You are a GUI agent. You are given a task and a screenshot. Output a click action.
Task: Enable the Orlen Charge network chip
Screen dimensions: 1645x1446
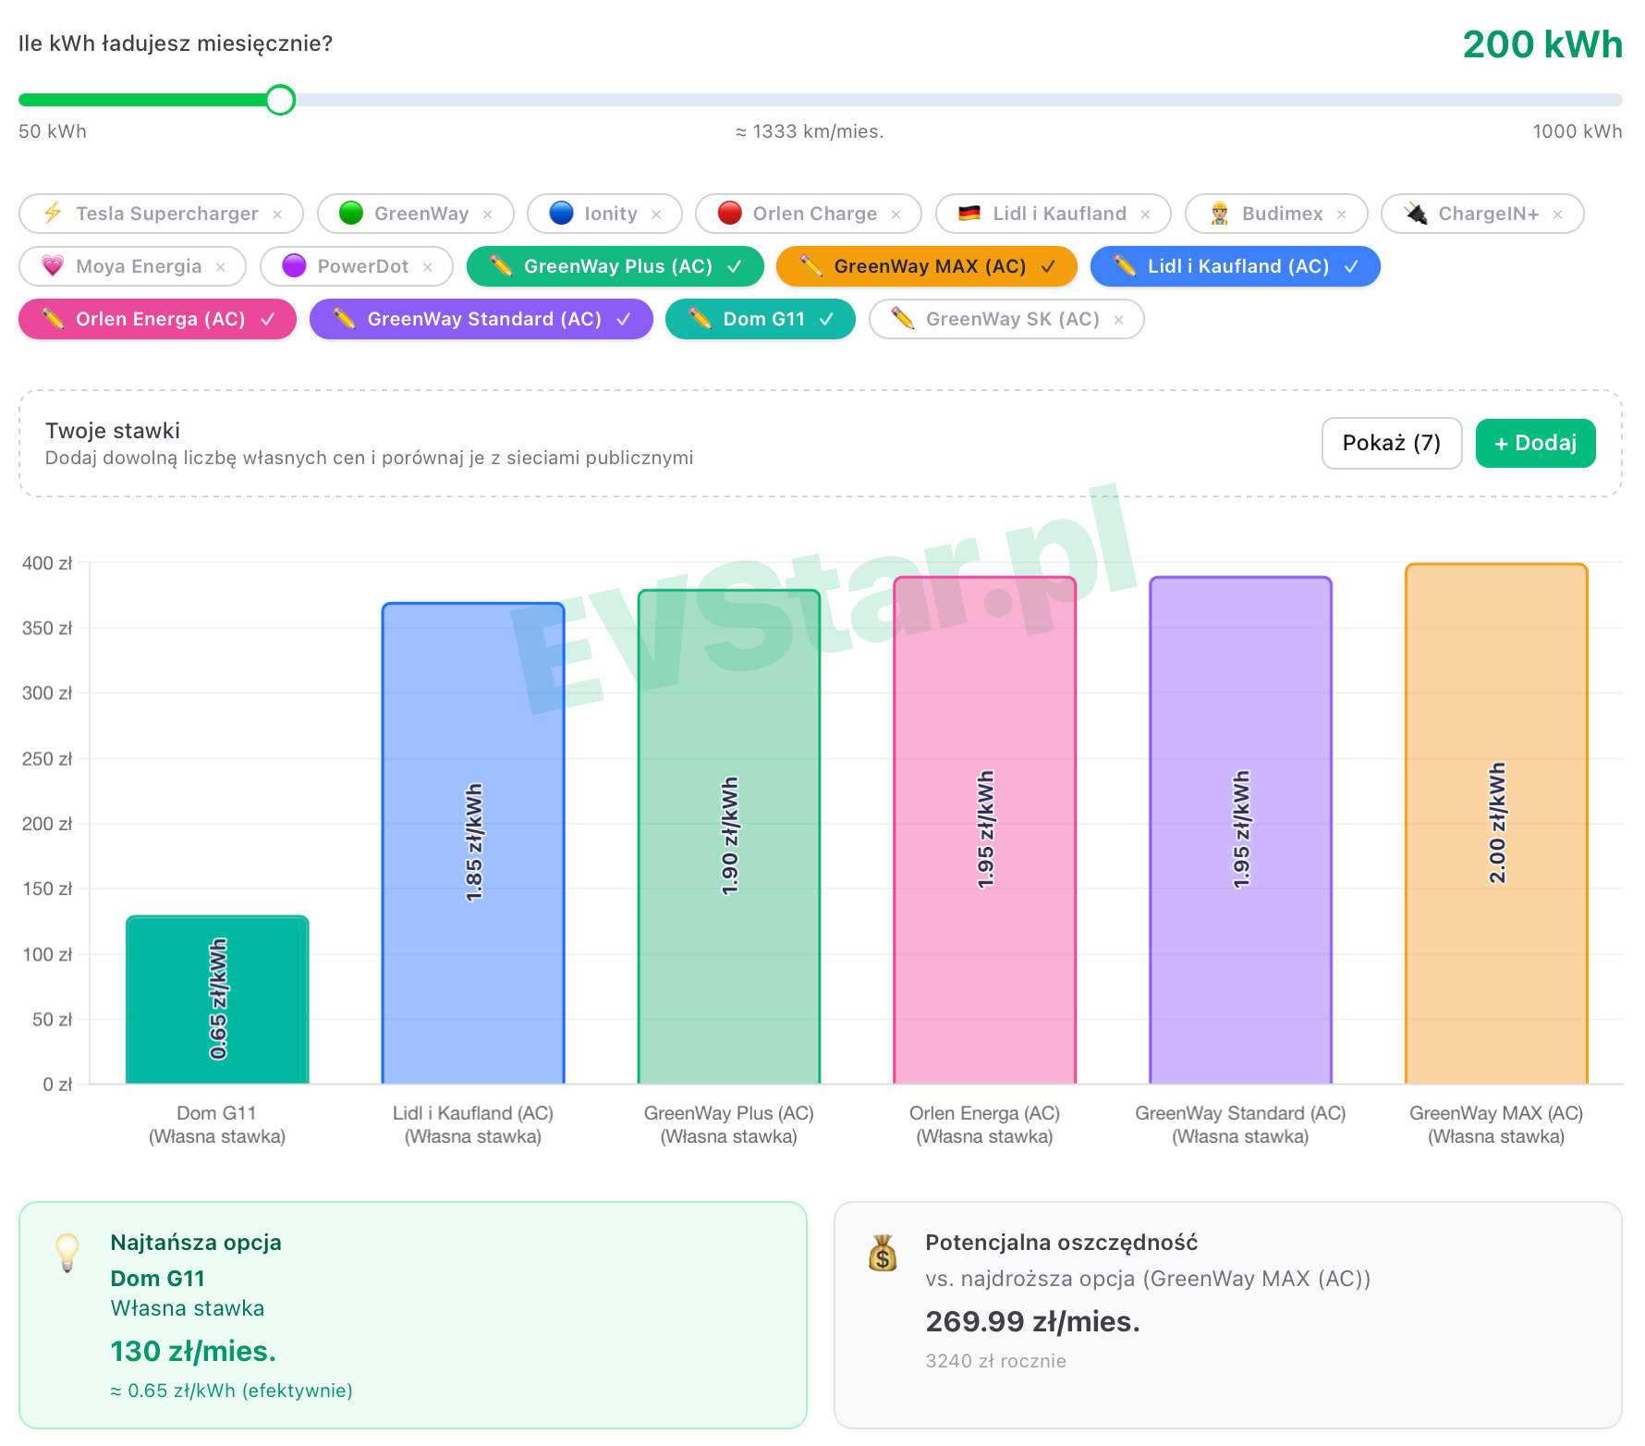809,214
